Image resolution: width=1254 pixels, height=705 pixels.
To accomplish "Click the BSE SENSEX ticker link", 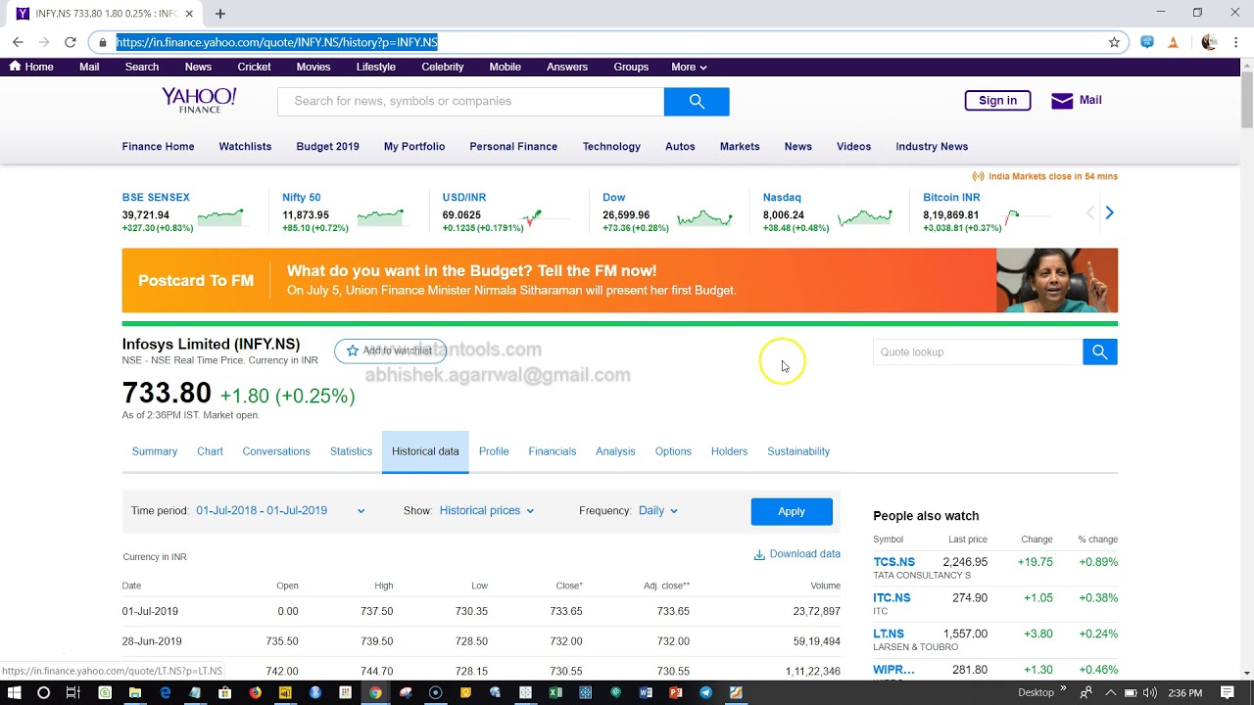I will click(156, 197).
